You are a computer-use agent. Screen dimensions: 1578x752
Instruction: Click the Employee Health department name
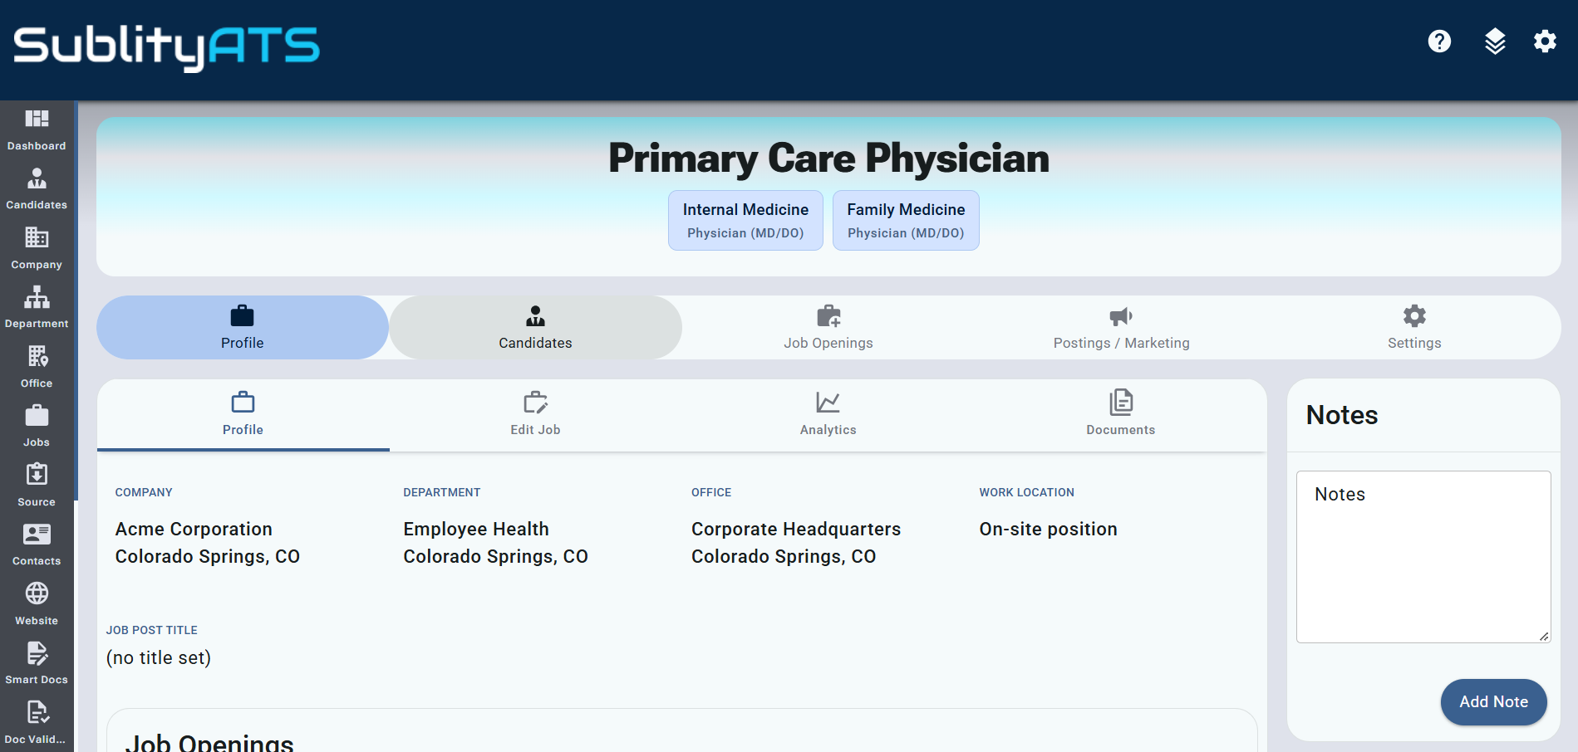tap(476, 530)
